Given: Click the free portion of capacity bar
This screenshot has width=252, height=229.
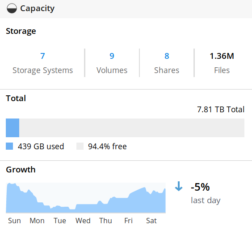Looking at the screenshot, I should click(x=132, y=128).
